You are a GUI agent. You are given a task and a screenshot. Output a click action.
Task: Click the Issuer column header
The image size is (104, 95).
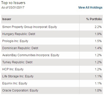(7, 19)
